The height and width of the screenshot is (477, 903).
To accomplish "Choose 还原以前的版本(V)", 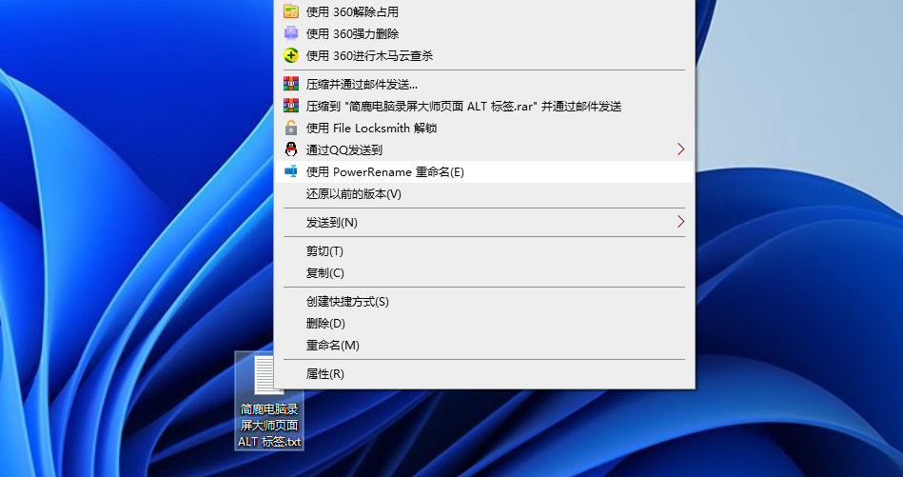I will 484,193.
